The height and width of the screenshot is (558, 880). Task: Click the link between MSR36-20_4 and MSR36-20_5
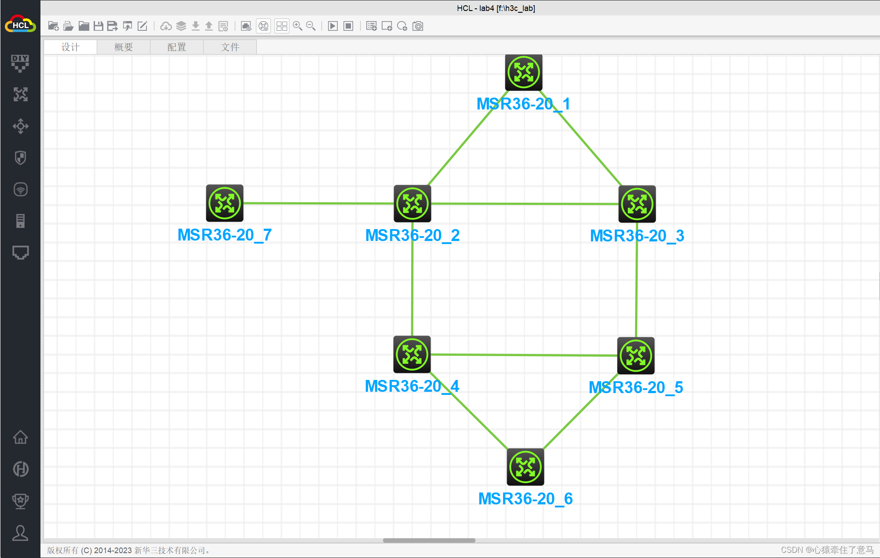[523, 355]
